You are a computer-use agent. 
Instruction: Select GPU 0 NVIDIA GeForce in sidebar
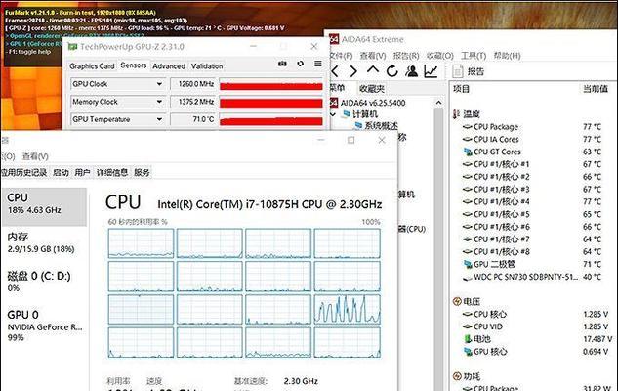(x=44, y=326)
